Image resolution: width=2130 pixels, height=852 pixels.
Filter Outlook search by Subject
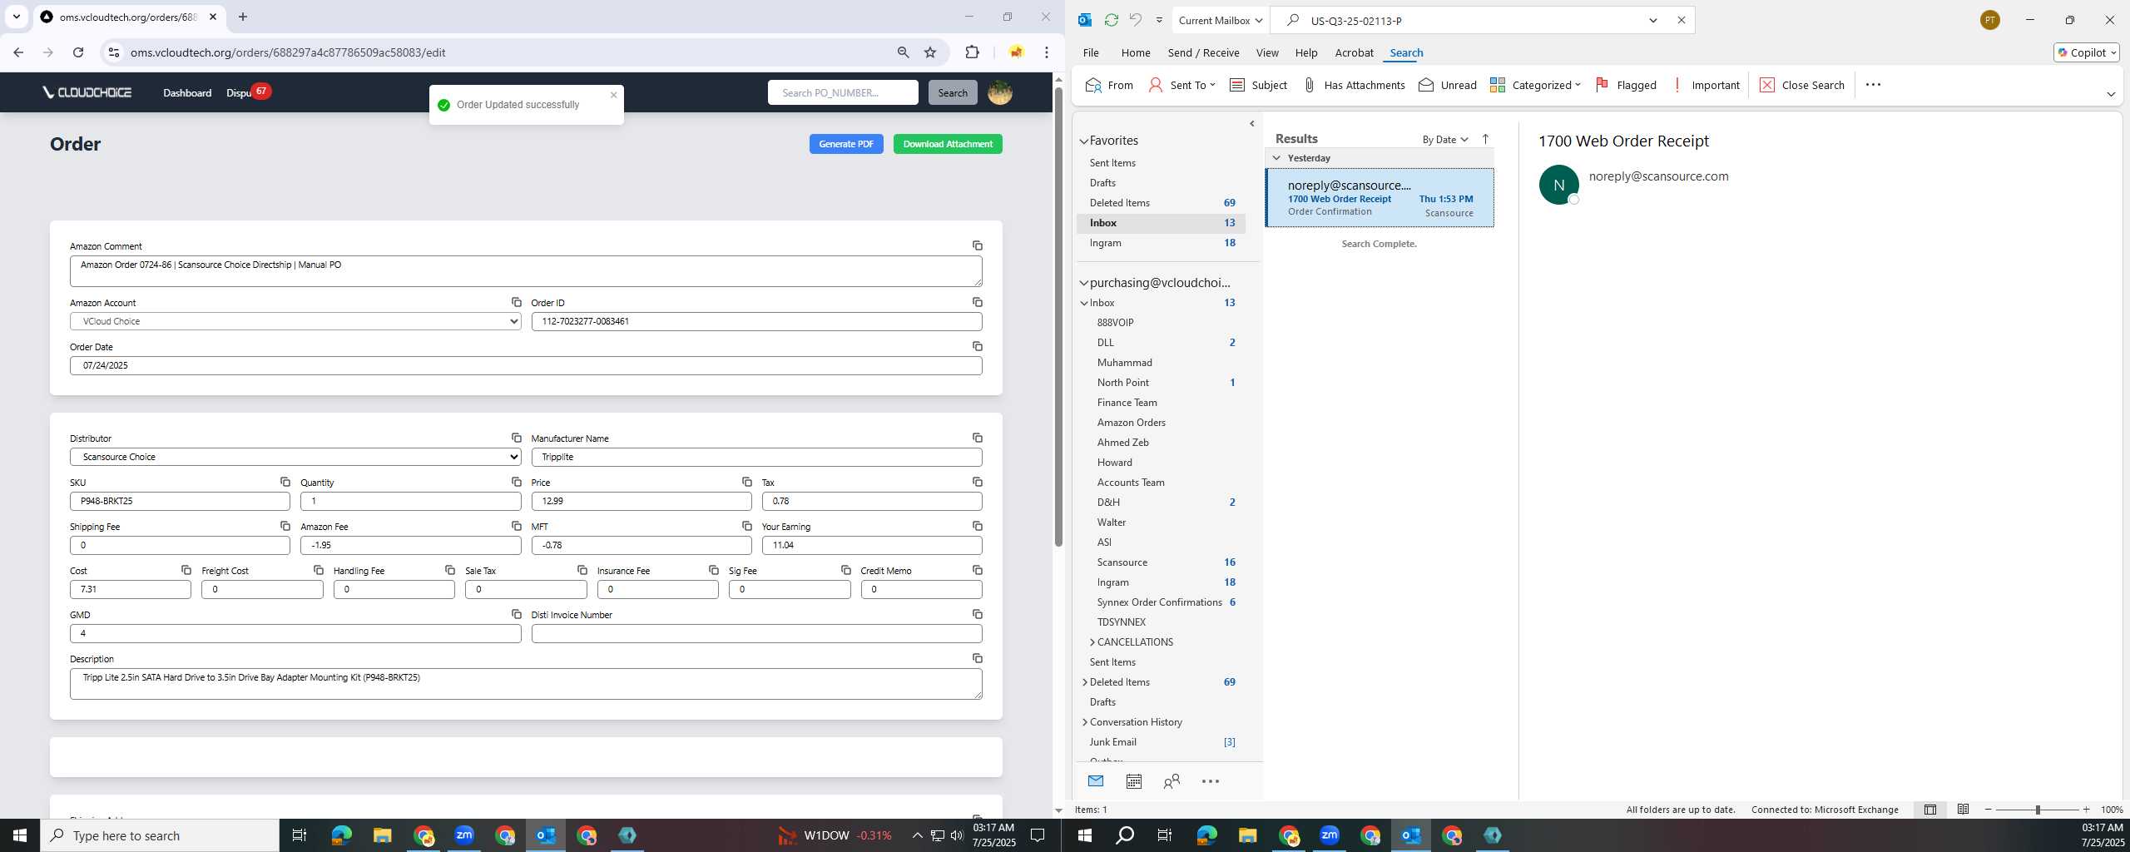(1258, 85)
